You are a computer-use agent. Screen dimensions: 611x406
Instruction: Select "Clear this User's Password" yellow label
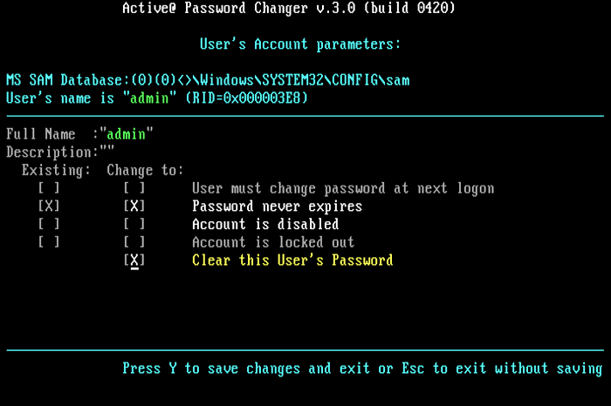pyautogui.click(x=292, y=261)
